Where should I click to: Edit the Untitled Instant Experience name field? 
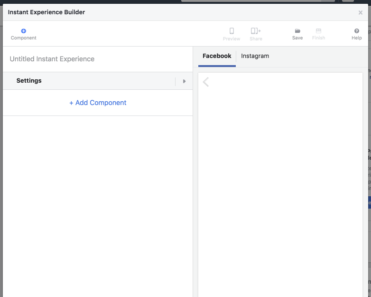tap(98, 59)
